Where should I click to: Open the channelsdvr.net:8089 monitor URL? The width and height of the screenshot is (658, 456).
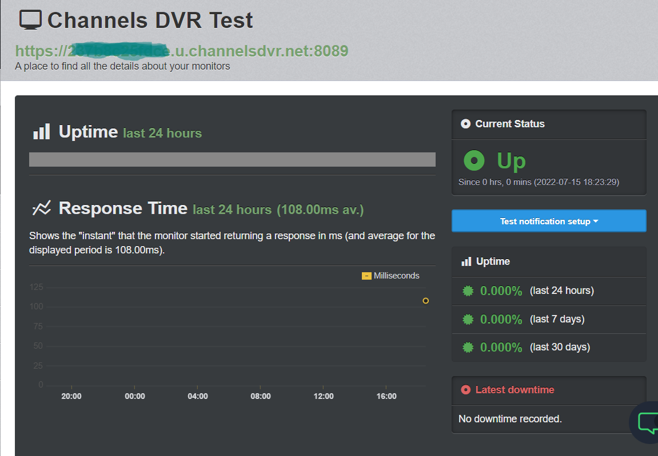[x=182, y=51]
